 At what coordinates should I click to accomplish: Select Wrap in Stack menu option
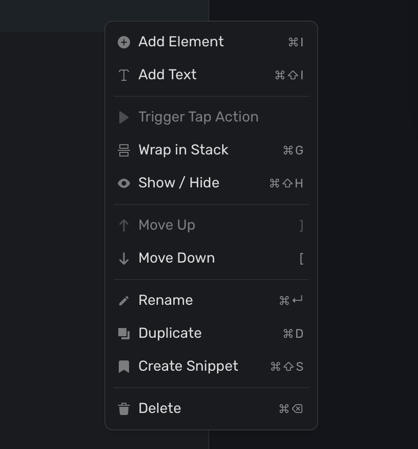pyautogui.click(x=183, y=150)
